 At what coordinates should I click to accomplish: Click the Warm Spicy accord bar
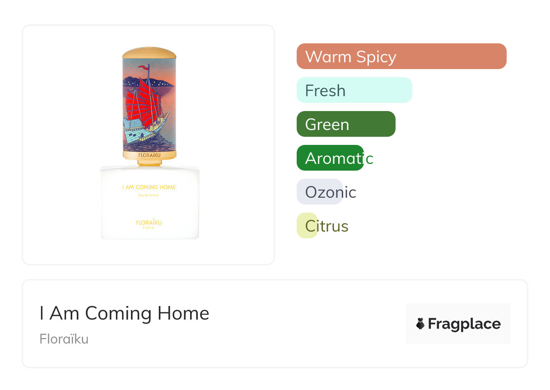401,56
